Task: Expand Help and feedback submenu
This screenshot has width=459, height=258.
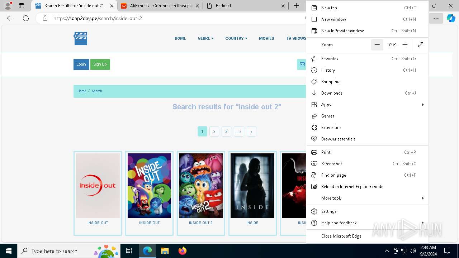Action: point(367,223)
